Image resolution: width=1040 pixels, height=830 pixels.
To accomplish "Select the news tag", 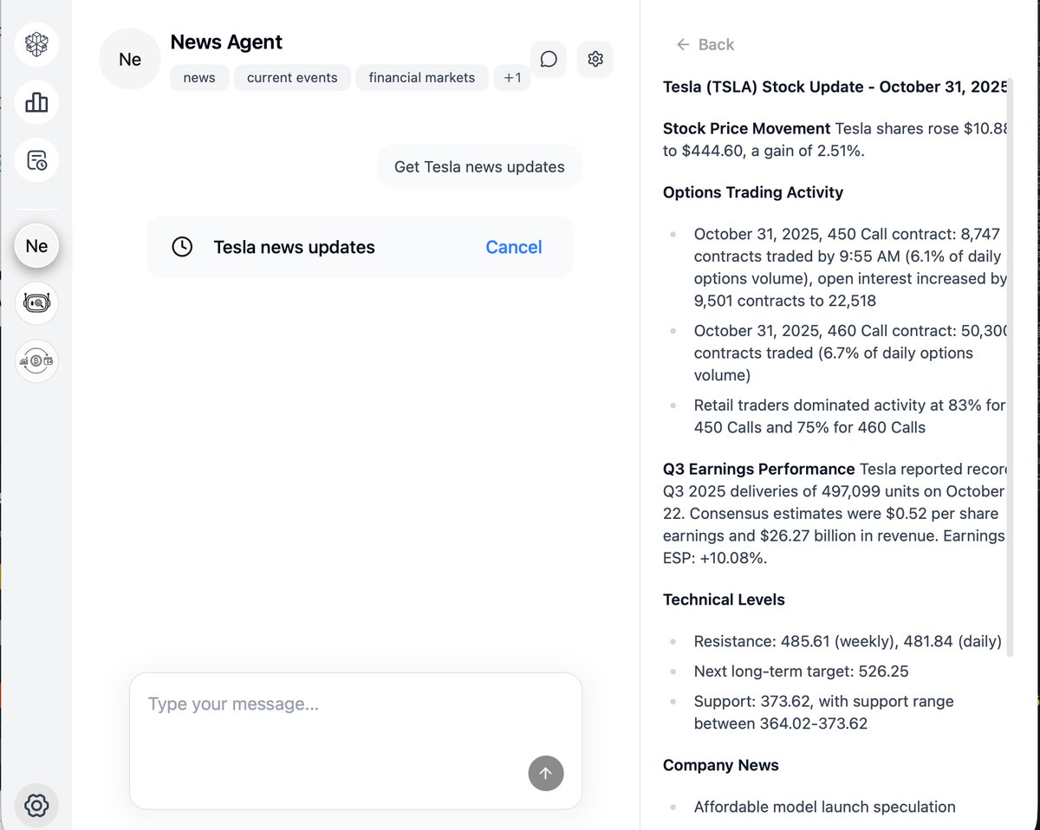I will (198, 77).
